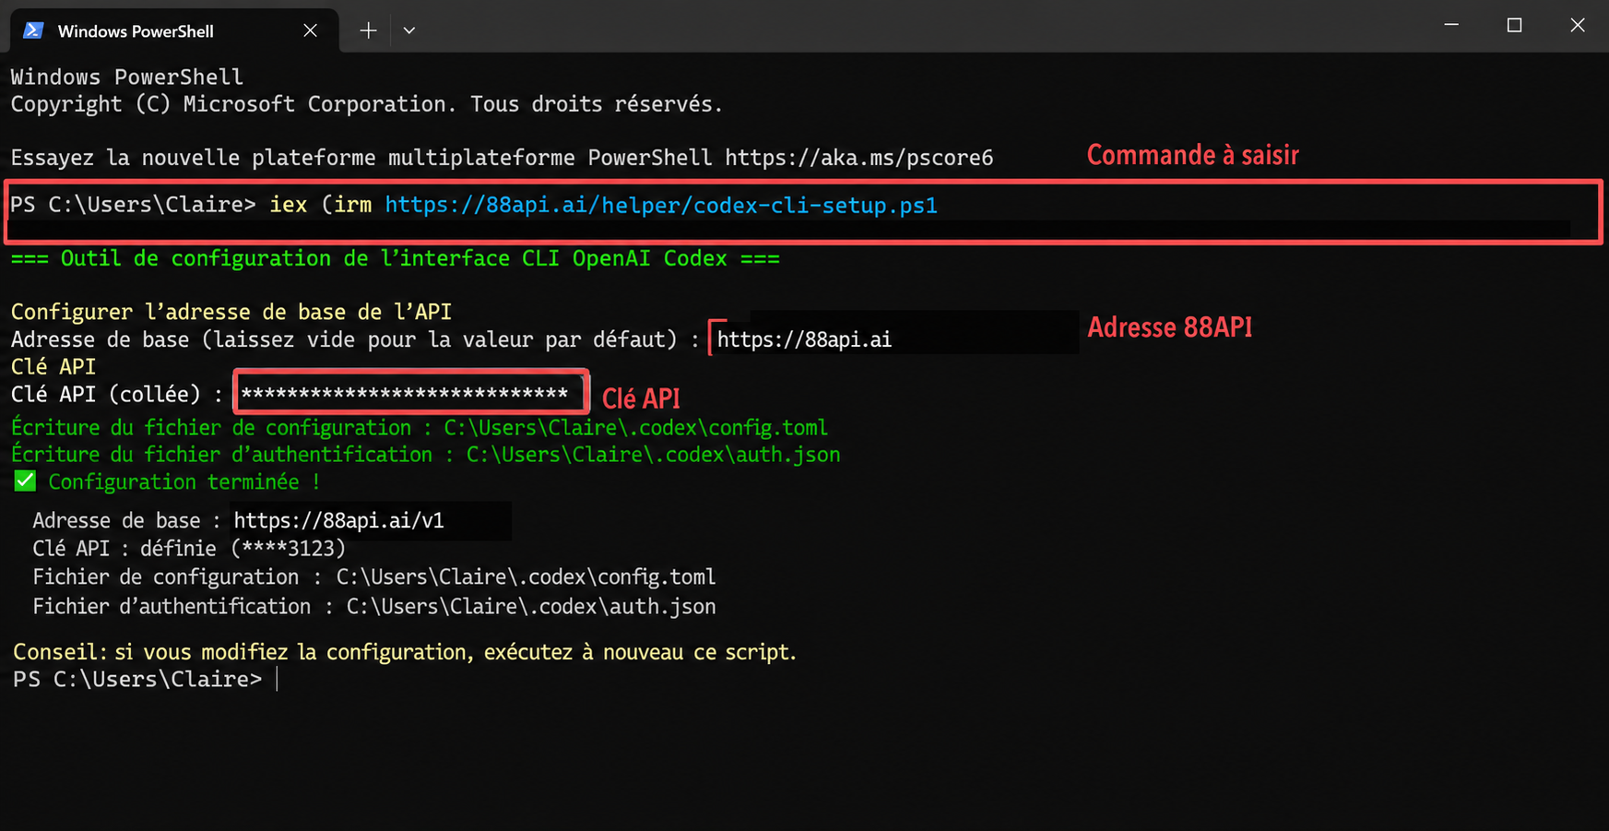Click the final PS C:\Users\Claire> prompt
Screen dimensions: 1609x831
click(137, 680)
